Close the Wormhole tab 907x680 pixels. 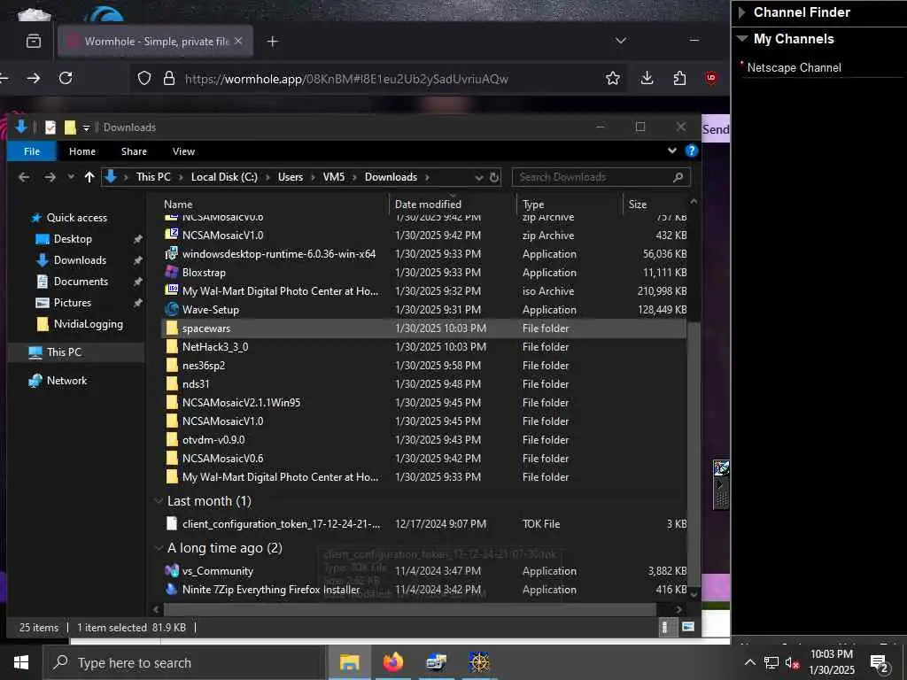(x=238, y=41)
